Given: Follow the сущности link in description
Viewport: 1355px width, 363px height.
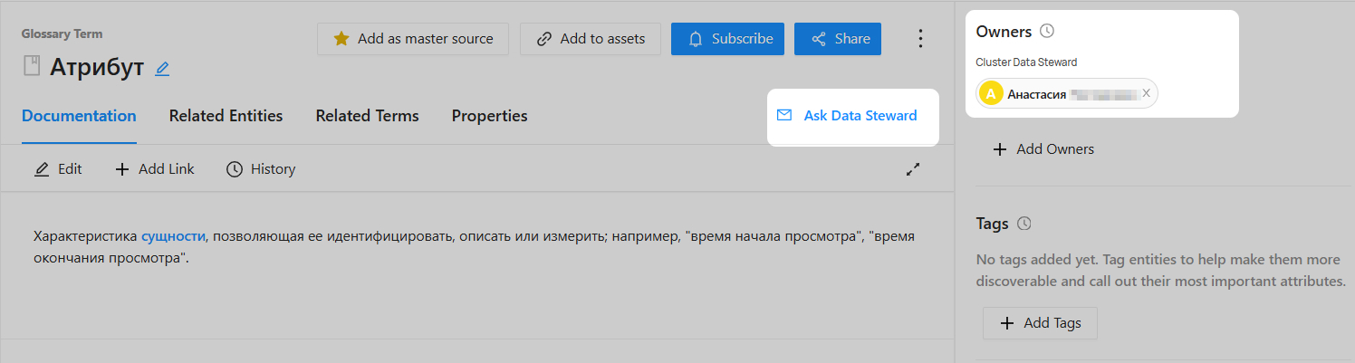Looking at the screenshot, I should tap(173, 236).
